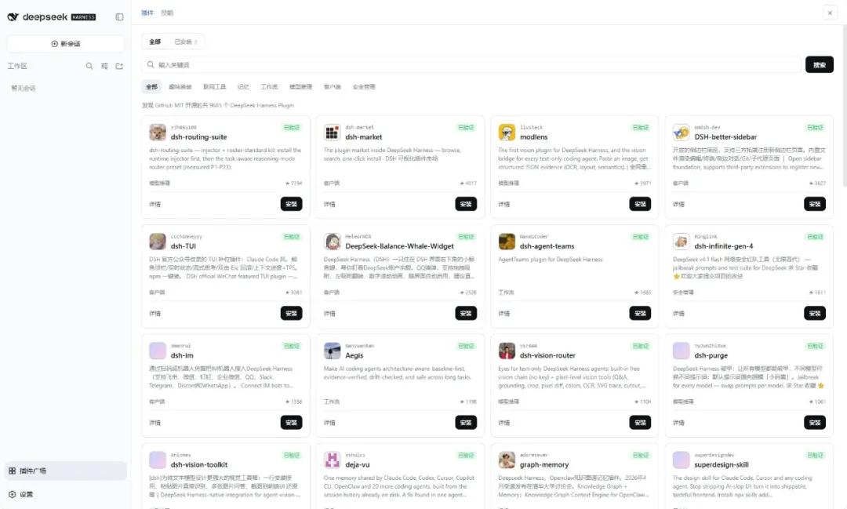Open 插件广场 in the sidebar

tap(65, 471)
